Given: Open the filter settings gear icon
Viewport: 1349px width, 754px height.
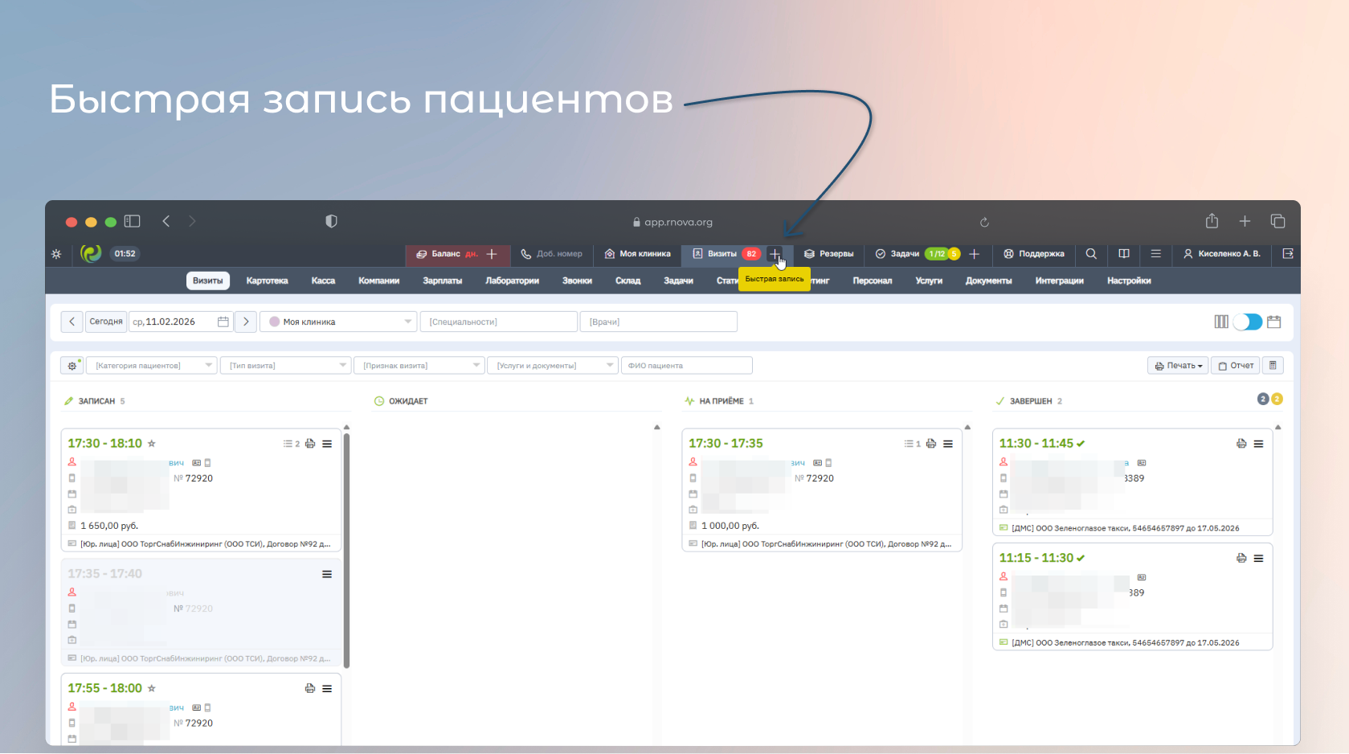Looking at the screenshot, I should (72, 366).
